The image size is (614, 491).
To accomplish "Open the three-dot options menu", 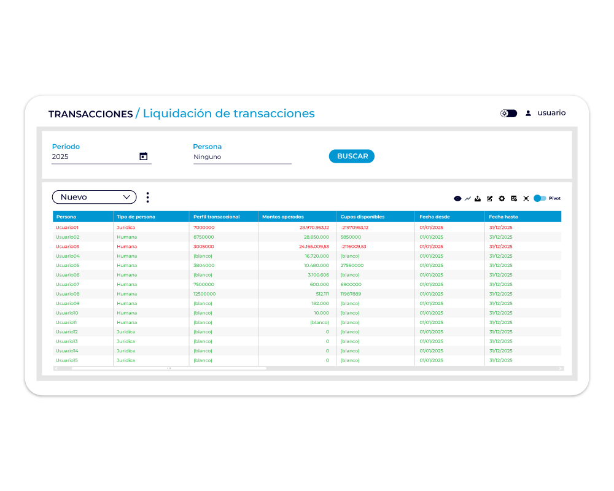I will [147, 198].
